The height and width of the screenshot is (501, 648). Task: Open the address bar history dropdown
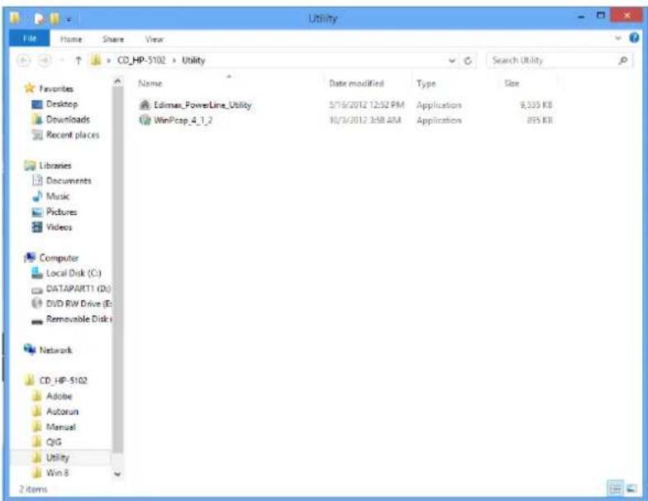(451, 61)
